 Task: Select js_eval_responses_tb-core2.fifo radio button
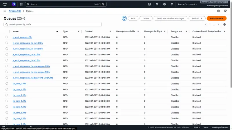pyautogui.click(x=7, y=49)
